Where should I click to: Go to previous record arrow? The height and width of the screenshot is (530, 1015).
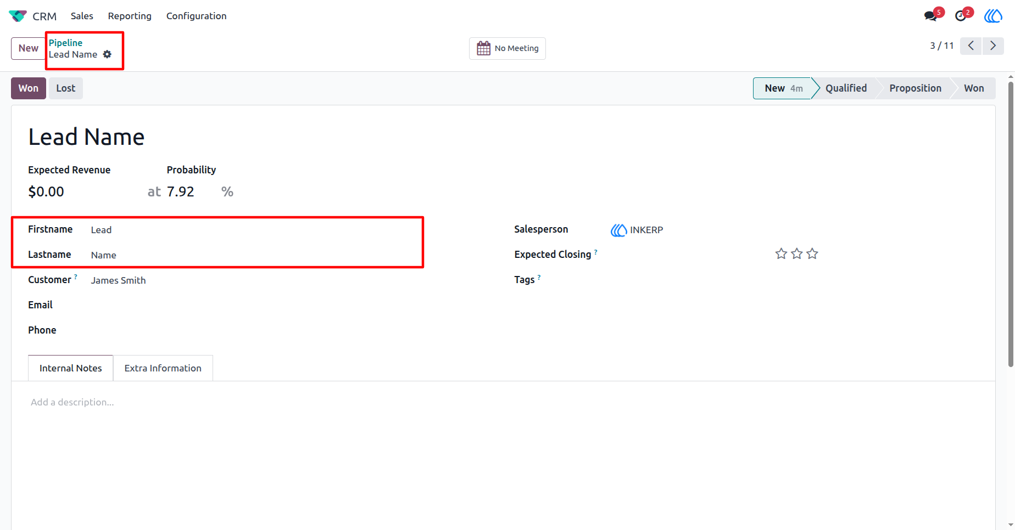[x=971, y=46]
